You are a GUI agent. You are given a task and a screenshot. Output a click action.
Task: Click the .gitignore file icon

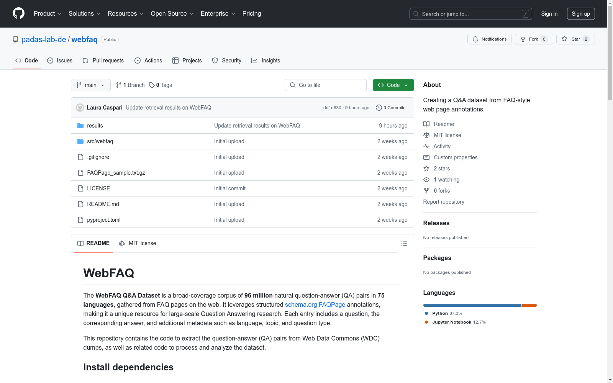point(80,157)
